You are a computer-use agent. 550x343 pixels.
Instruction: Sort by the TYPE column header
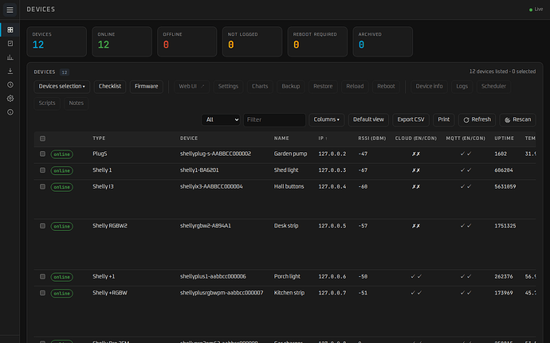pyautogui.click(x=99, y=138)
